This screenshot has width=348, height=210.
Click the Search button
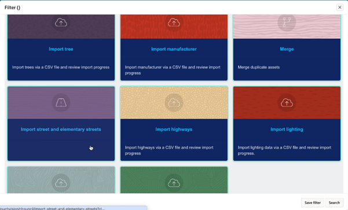pyautogui.click(x=334, y=202)
